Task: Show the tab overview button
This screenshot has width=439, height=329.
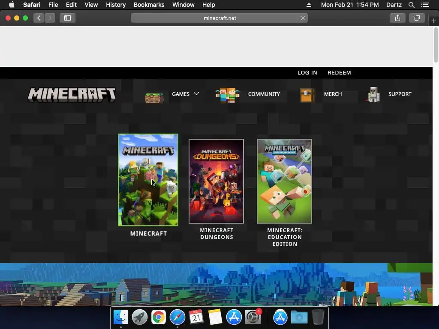Action: coord(417,18)
